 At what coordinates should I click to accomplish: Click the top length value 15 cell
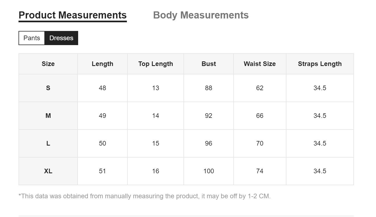(155, 143)
